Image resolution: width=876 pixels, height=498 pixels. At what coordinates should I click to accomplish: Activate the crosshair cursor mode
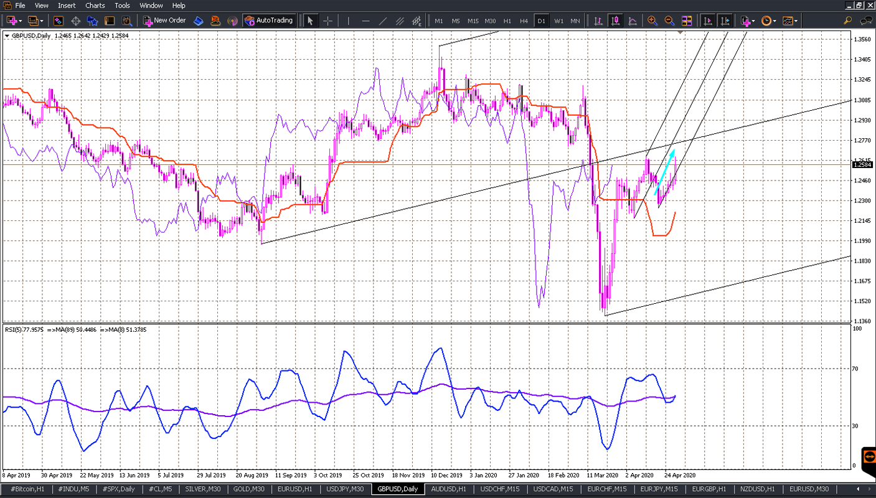(x=327, y=21)
